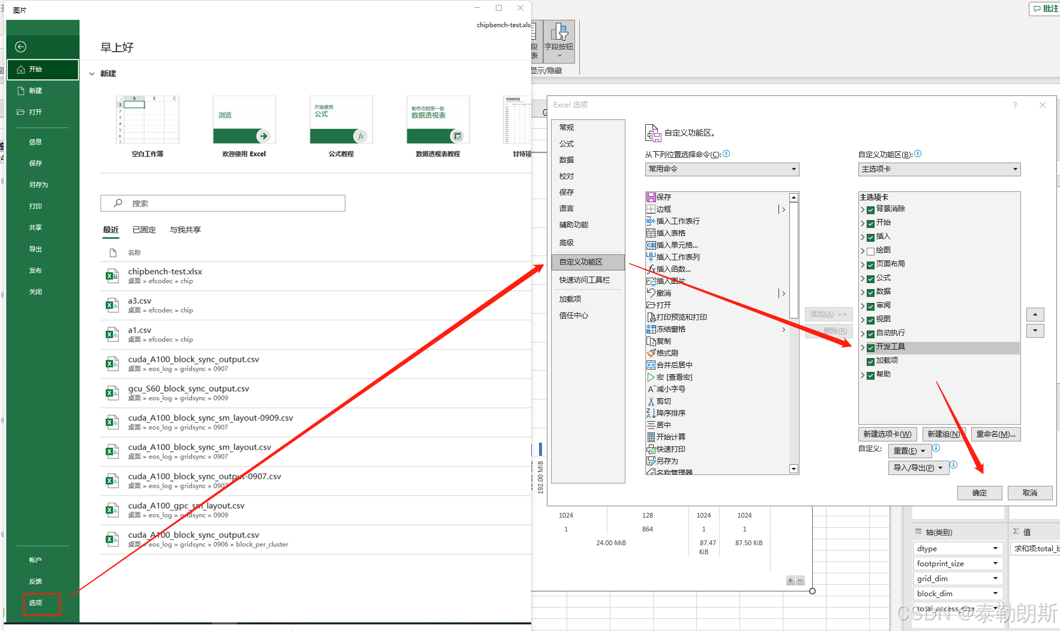Select the 快速打印 command icon
The image size is (1060, 631).
(651, 449)
